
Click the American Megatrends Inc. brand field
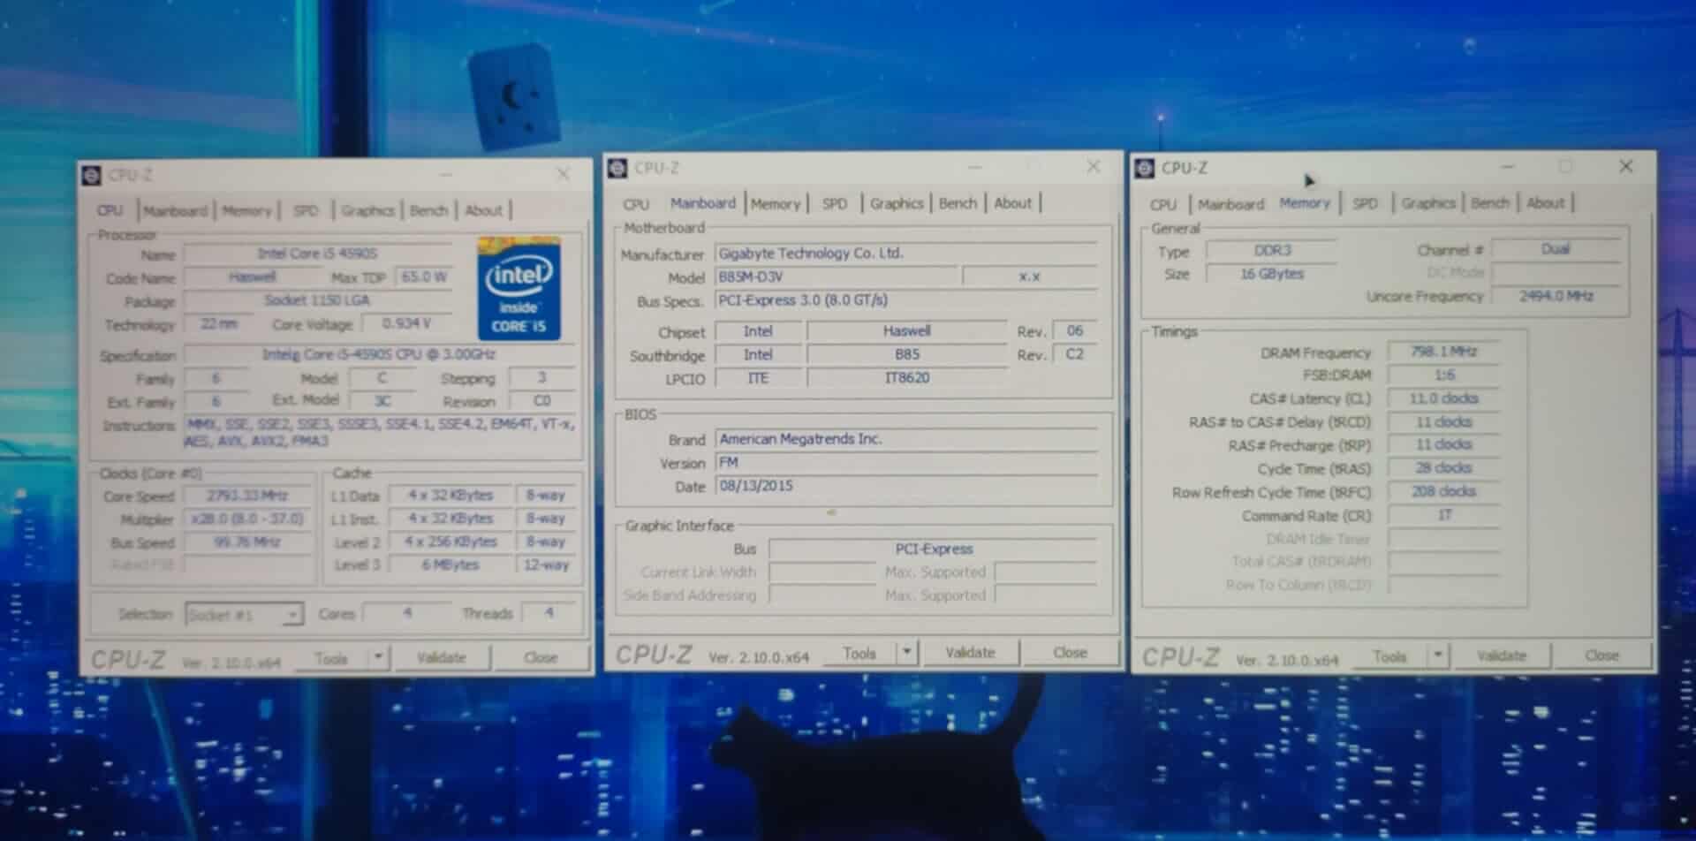coord(905,439)
